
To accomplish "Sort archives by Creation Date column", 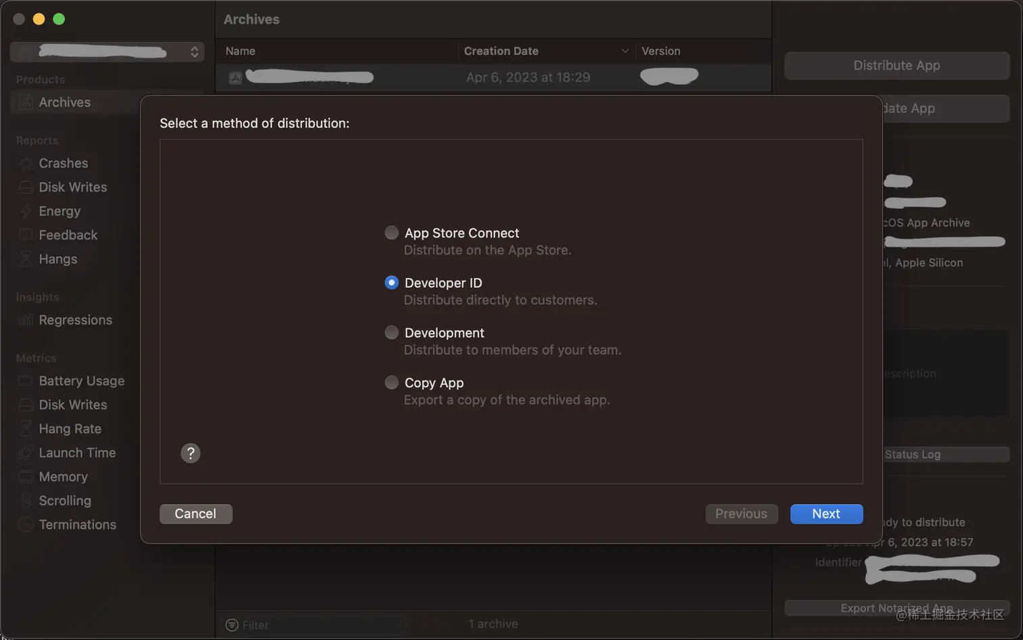I will 501,51.
